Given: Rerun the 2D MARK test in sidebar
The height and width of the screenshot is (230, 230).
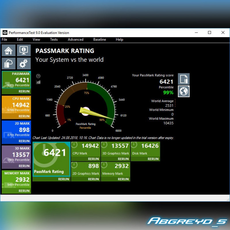Looking at the screenshot, I should pyautogui.click(x=24, y=141).
